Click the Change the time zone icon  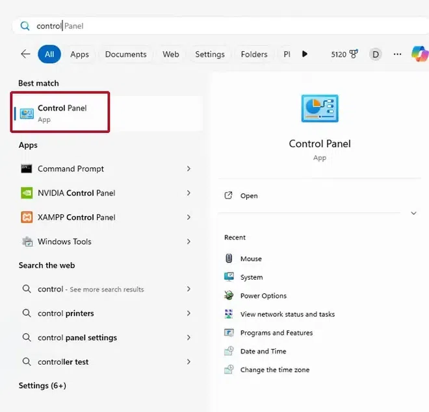click(x=229, y=369)
